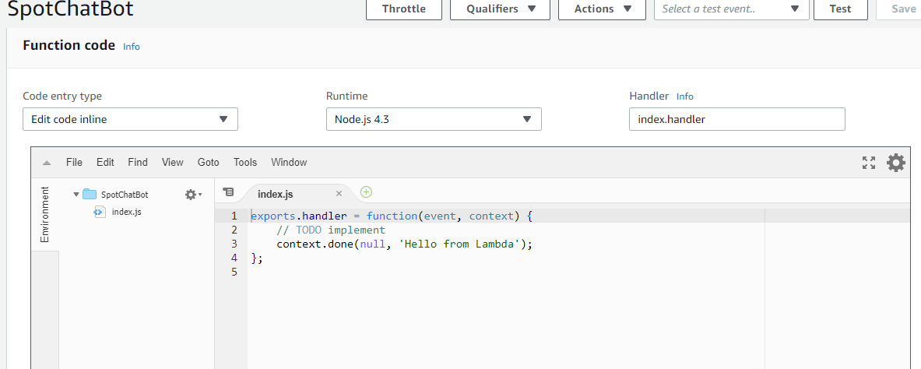Screen dimensions: 921x369
Task: Open index.js in the file tree
Action: pos(126,212)
